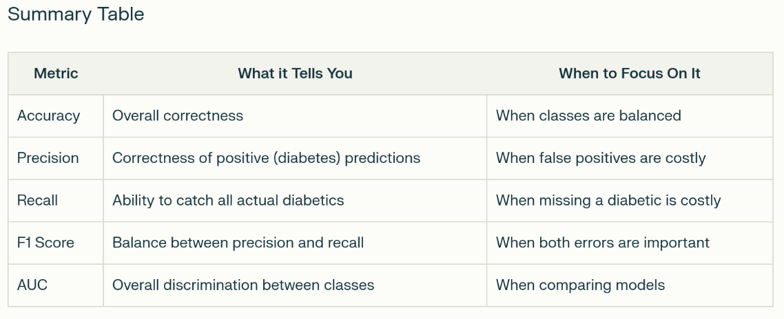Image resolution: width=784 pixels, height=319 pixels.
Task: Click the Summary Table heading
Action: [x=76, y=14]
